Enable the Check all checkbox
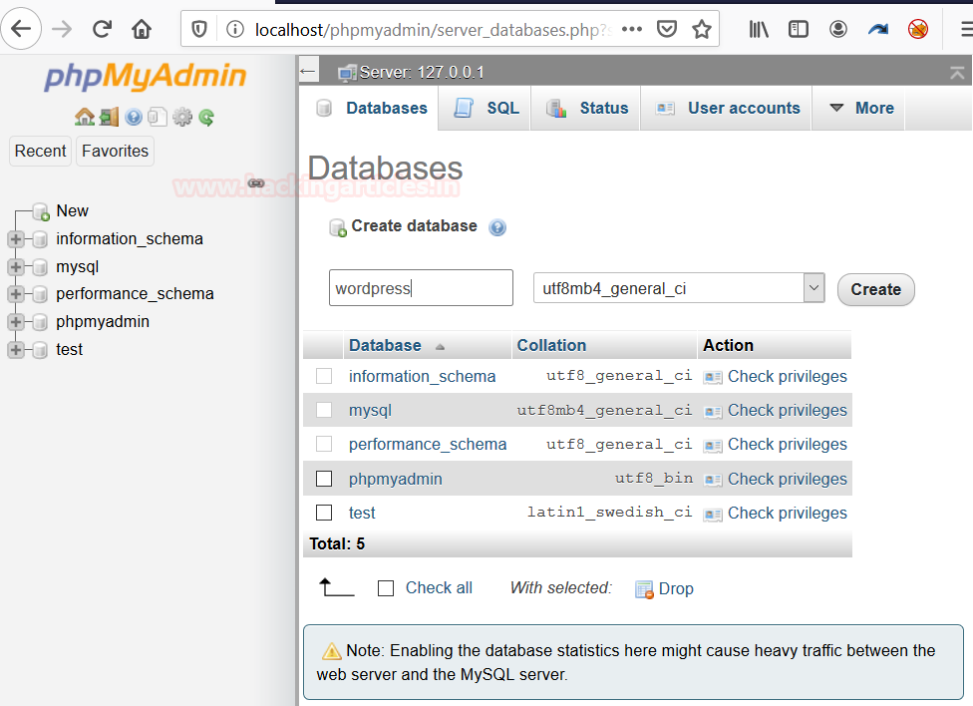973x706 pixels. coord(386,588)
